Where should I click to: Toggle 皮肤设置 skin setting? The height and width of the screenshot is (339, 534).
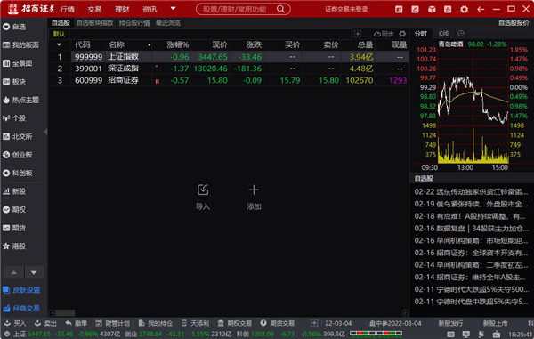tap(21, 290)
